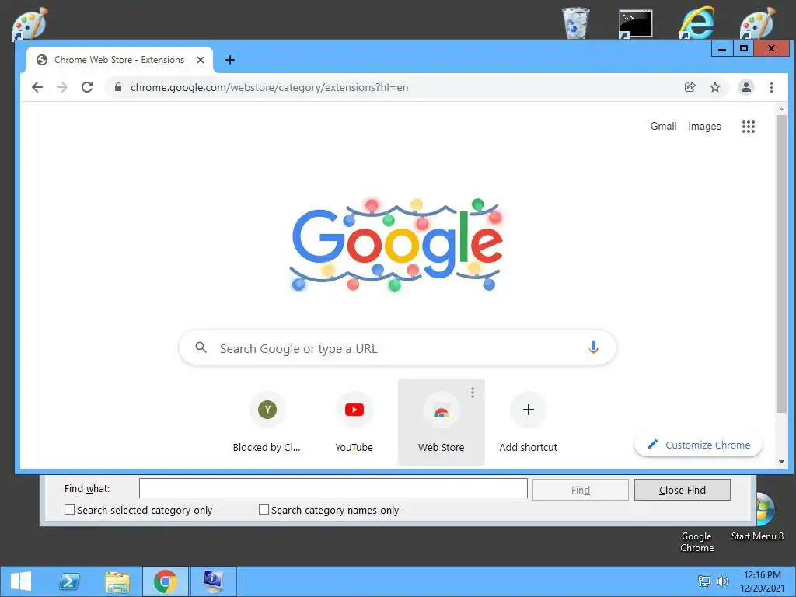Bookmark this page with the star icon
796x597 pixels.
point(715,87)
